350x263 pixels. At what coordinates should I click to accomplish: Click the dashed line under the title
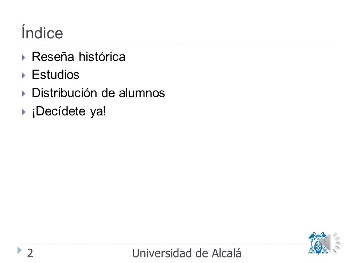point(175,44)
